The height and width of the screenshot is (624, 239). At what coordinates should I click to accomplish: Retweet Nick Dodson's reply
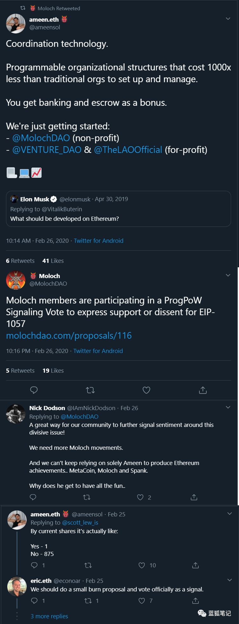pyautogui.click(x=87, y=497)
